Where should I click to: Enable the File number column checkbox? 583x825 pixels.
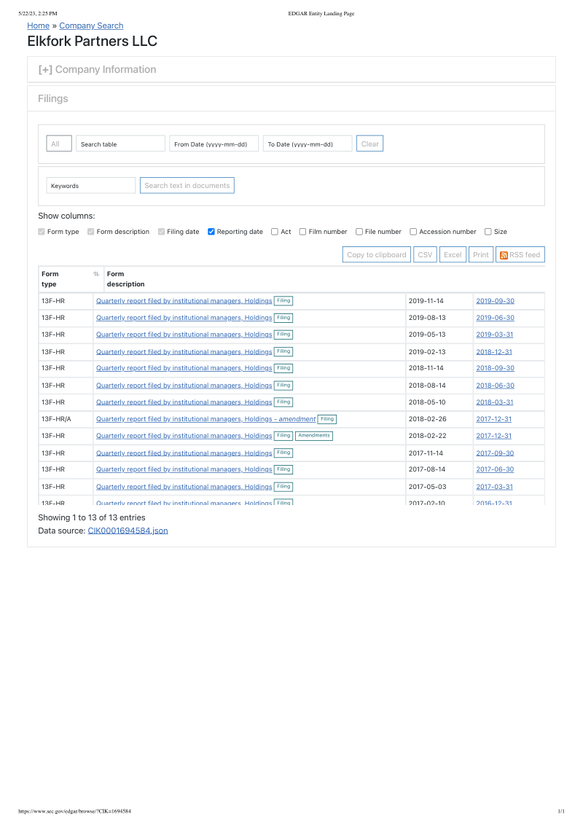(x=359, y=232)
